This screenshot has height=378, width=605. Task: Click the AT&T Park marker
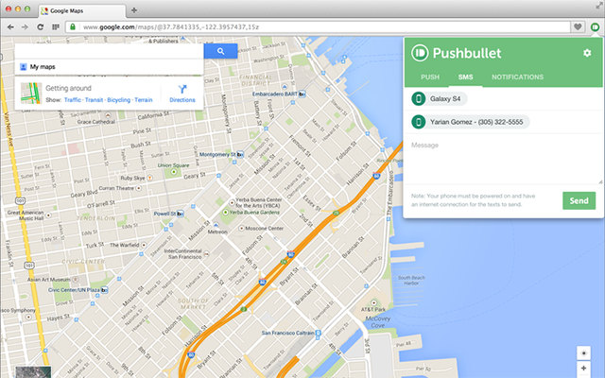coord(373,302)
